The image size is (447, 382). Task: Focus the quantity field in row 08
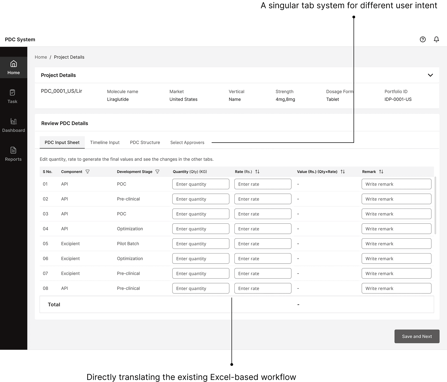201,289
